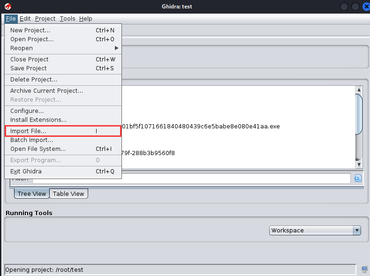Screen dimensions: 370x276
Task: Click into the Filter text field
Action: pos(191,179)
